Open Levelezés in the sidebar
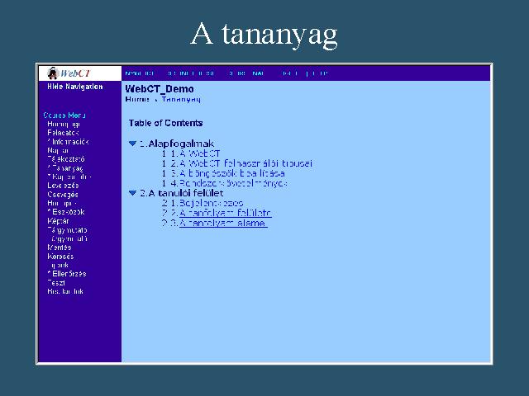The image size is (529, 396). click(x=63, y=186)
